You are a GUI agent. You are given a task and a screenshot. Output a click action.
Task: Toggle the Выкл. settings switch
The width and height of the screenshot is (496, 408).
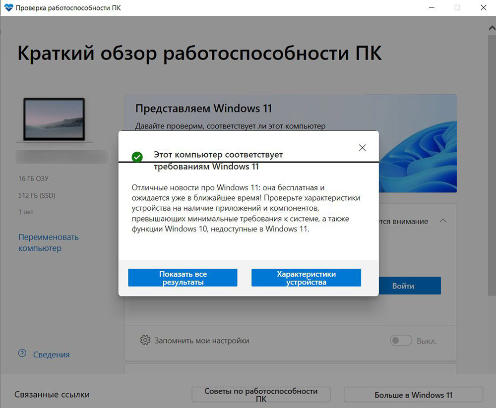click(401, 341)
